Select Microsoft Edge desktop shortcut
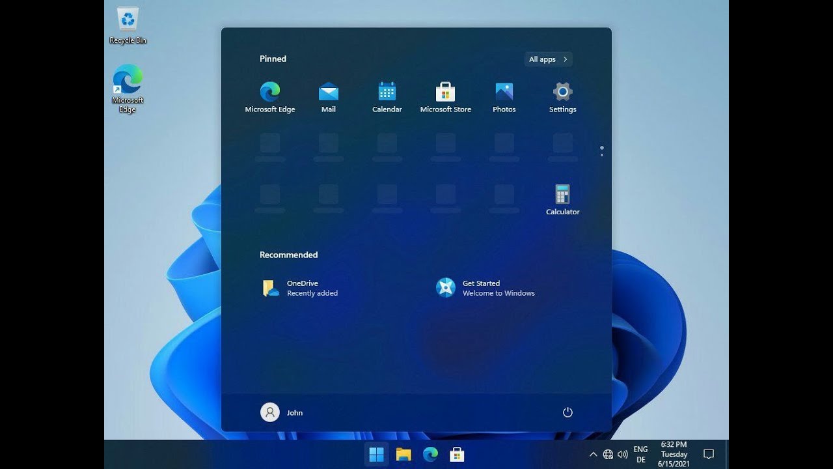The width and height of the screenshot is (833, 469). (x=128, y=89)
